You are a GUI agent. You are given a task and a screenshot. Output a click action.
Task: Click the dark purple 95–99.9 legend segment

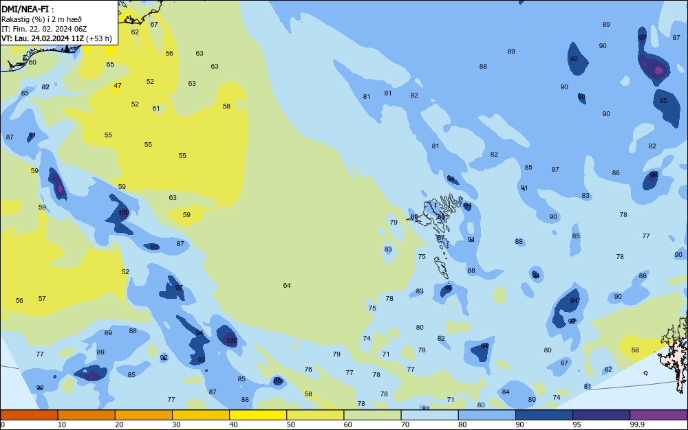[601, 415]
